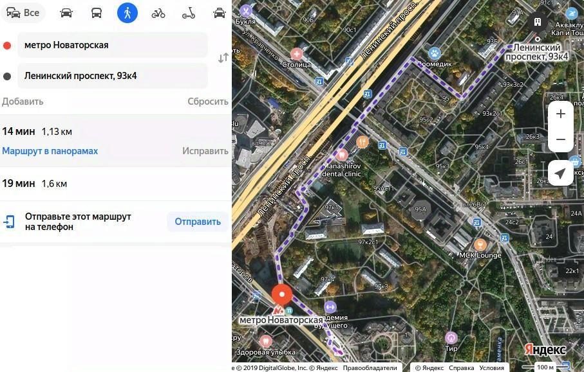The image size is (584, 372).
Task: Center the map on my location
Action: tap(561, 173)
